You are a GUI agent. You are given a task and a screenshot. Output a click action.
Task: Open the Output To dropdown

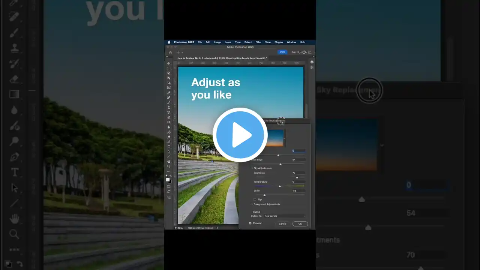click(x=285, y=216)
